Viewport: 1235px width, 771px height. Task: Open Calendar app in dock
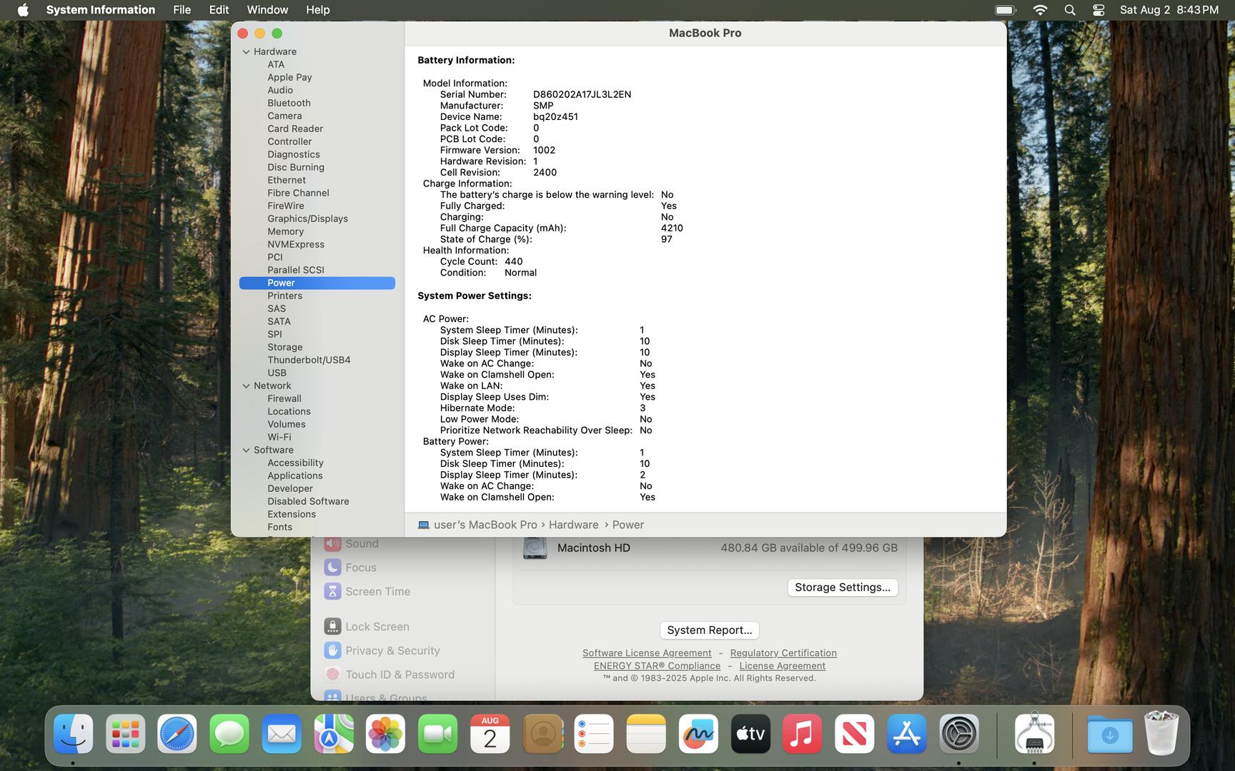coord(490,734)
